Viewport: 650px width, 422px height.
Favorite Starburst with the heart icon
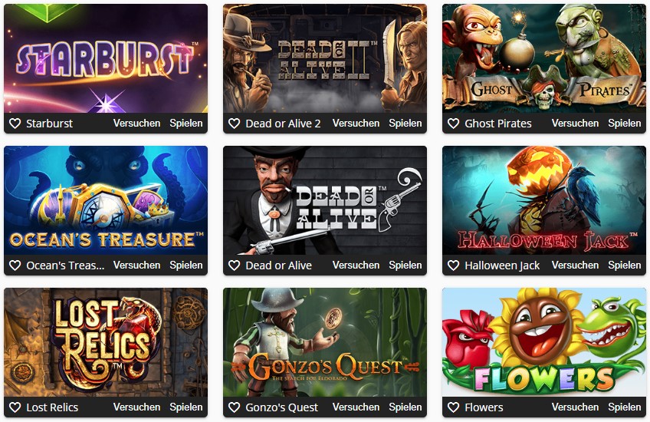tap(15, 124)
